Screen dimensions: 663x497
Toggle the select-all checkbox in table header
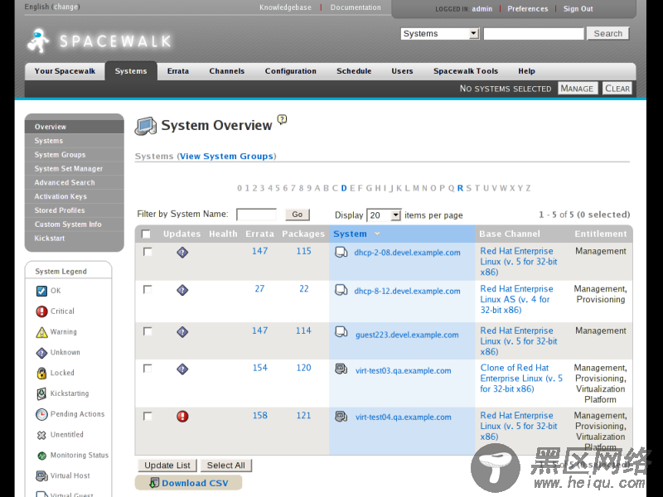click(146, 234)
